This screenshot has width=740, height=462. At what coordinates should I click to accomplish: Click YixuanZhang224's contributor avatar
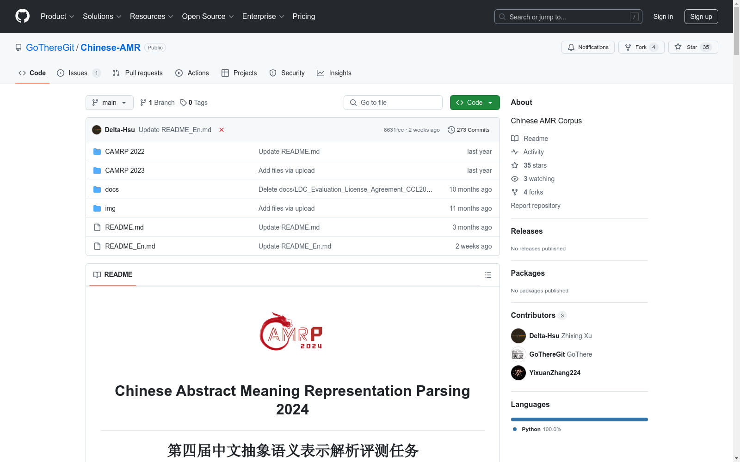pos(518,373)
